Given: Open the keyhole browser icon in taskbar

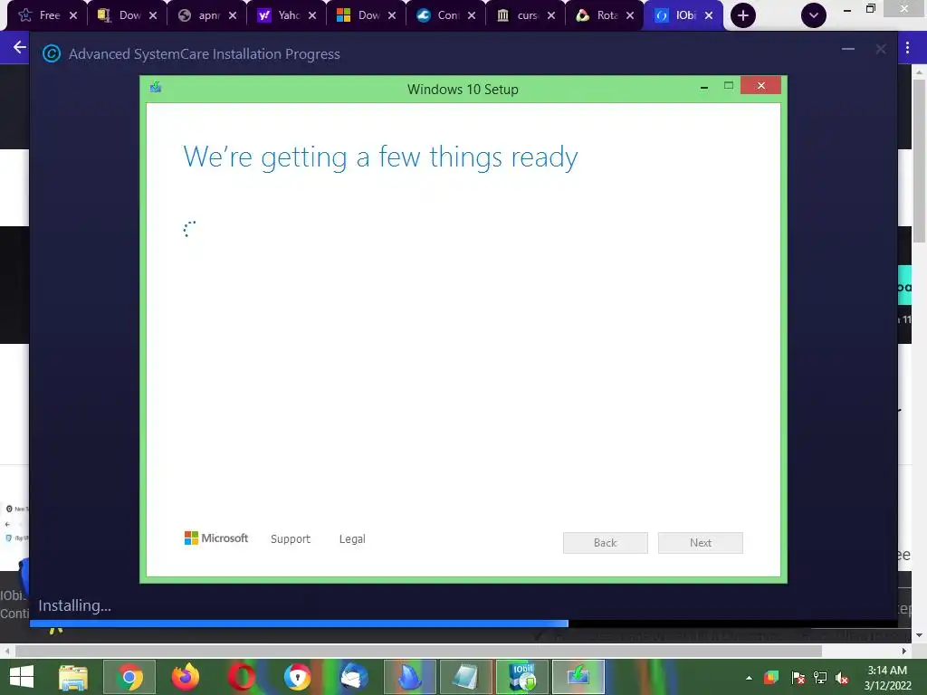Looking at the screenshot, I should click(x=297, y=677).
